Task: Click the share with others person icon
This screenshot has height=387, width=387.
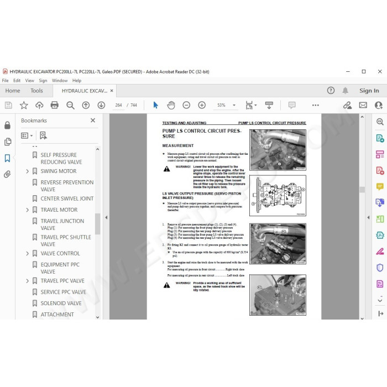Action: (x=378, y=106)
